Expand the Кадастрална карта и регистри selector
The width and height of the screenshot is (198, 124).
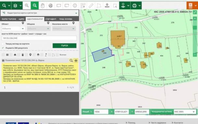pyautogui.click(x=40, y=13)
